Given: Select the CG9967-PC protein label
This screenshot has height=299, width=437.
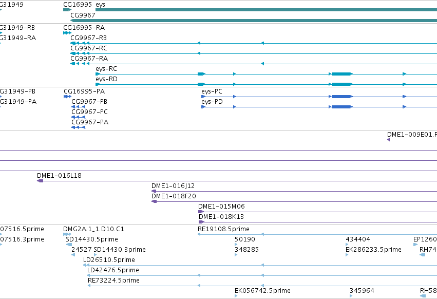Looking at the screenshot, I should point(89,112).
